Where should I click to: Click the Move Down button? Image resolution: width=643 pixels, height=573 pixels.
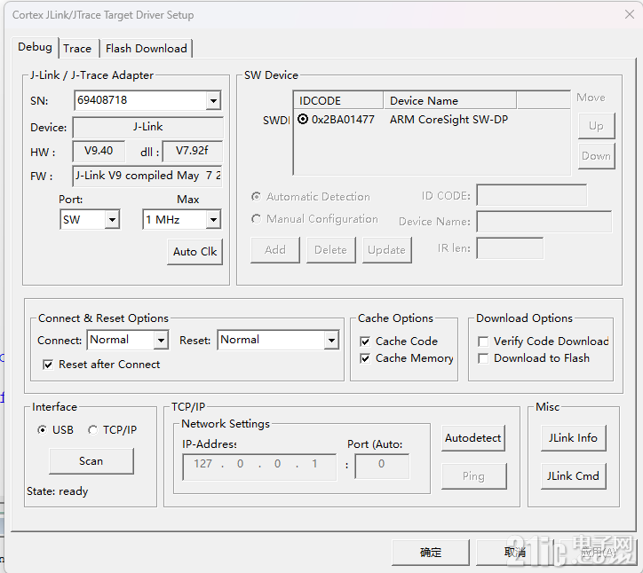point(596,156)
